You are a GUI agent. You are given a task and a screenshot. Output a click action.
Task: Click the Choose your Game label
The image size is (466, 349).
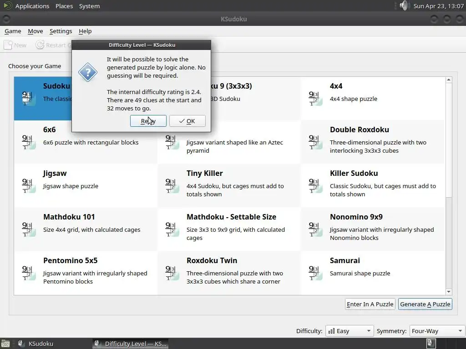(x=35, y=66)
